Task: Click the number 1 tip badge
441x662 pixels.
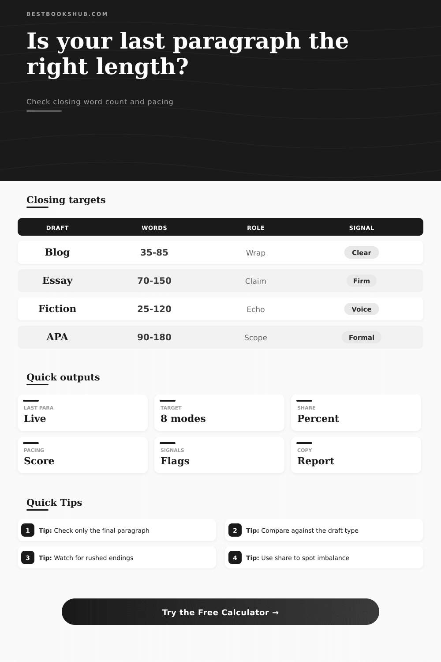Action: (x=28, y=530)
